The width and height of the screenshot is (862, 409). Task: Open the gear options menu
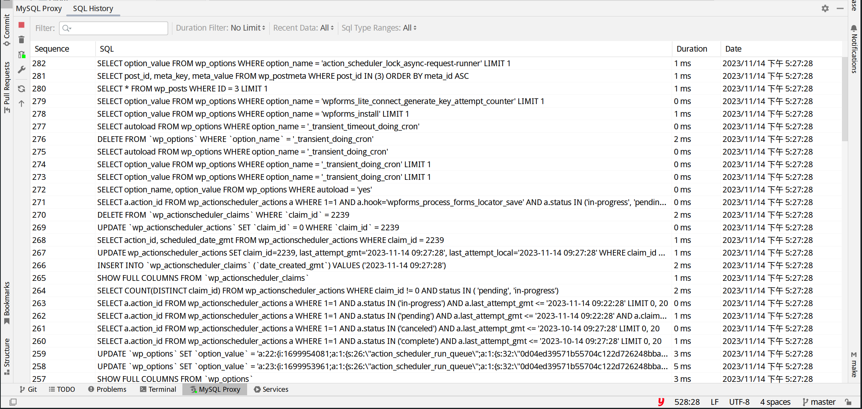pyautogui.click(x=825, y=8)
